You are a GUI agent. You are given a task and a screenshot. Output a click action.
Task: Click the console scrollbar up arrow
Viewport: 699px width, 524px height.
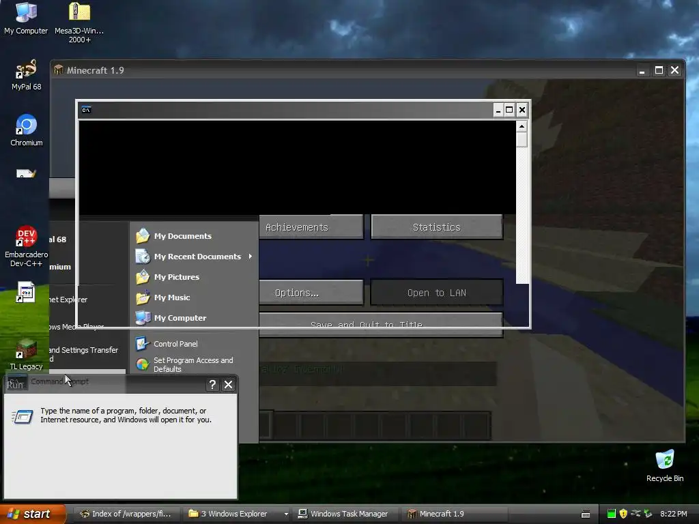coord(522,127)
